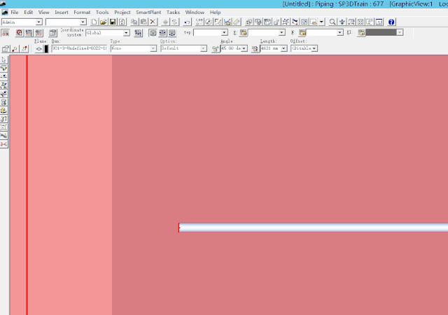Click the Pan hand-arrows icon
This screenshot has height=315, width=448.
coord(342,22)
